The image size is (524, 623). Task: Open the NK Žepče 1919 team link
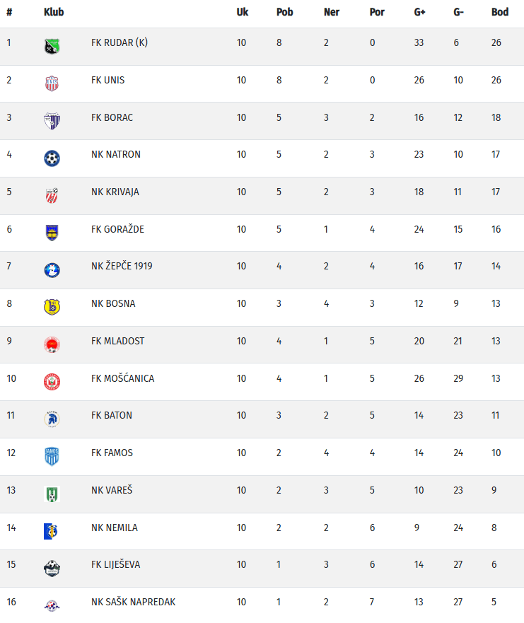122,266
